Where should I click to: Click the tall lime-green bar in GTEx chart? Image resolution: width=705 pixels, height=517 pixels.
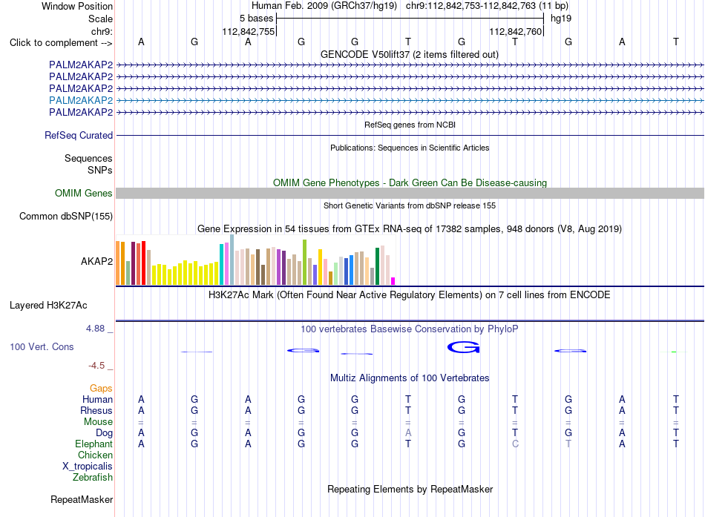304,262
